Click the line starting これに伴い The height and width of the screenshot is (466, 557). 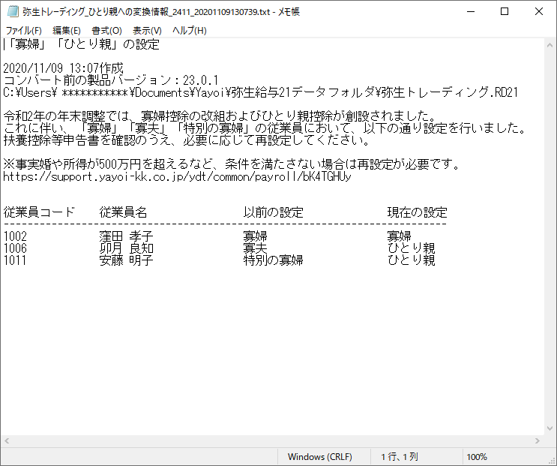pos(265,128)
